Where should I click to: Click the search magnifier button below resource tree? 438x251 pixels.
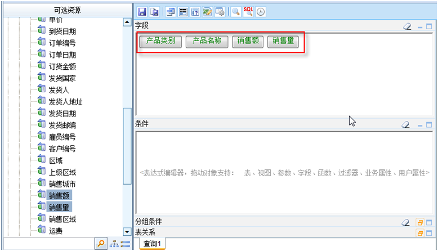(x=101, y=244)
